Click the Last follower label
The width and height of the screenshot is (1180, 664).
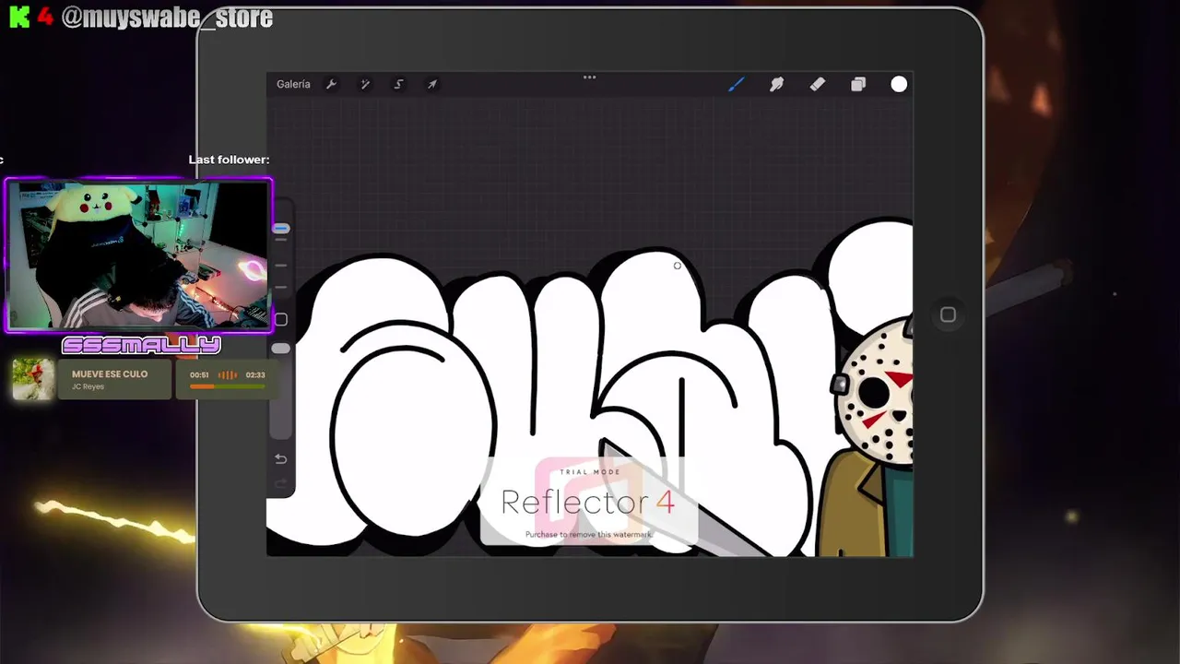(229, 160)
